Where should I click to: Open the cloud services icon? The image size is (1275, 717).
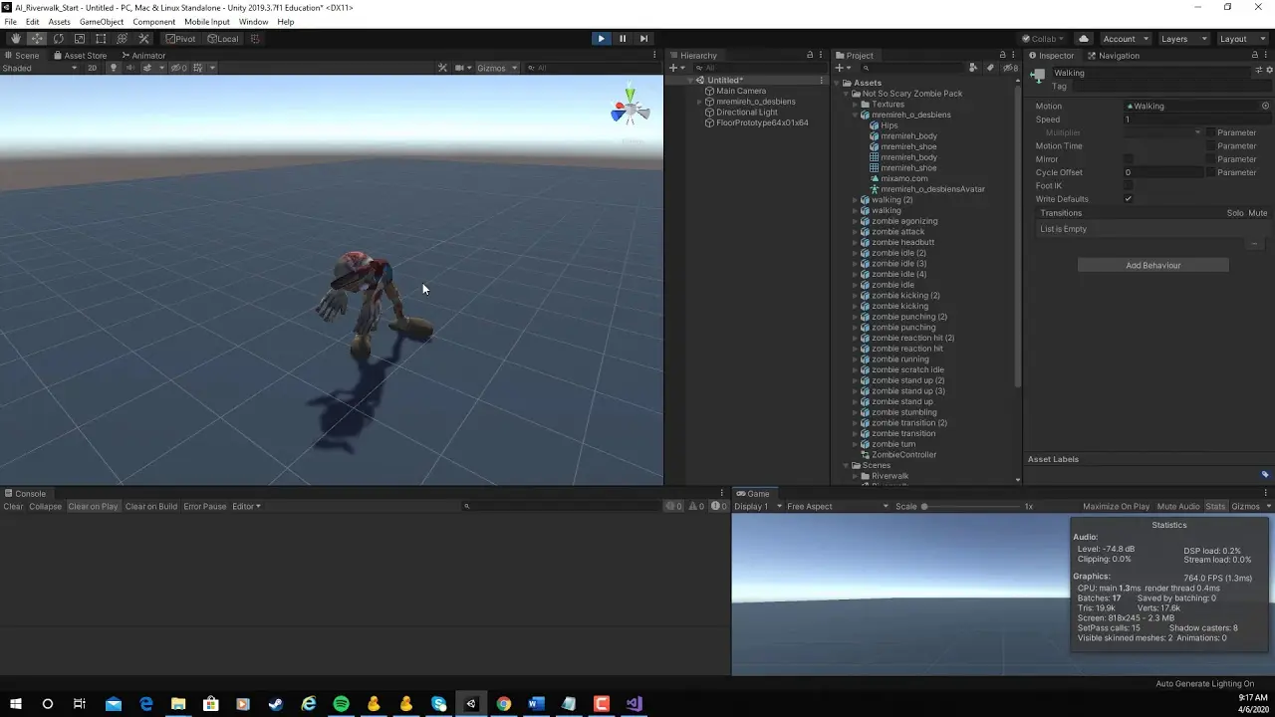point(1084,39)
